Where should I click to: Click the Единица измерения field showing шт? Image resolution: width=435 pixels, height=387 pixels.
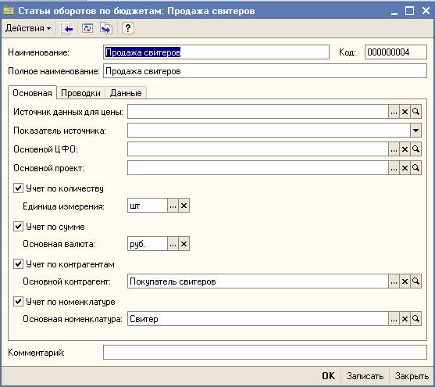point(148,206)
